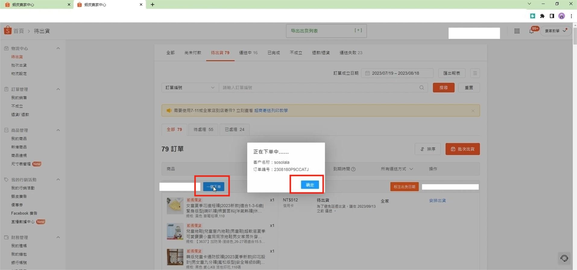This screenshot has width=577, height=270.
Task: Collapse the 物流中心 sidebar section
Action: 58,48
